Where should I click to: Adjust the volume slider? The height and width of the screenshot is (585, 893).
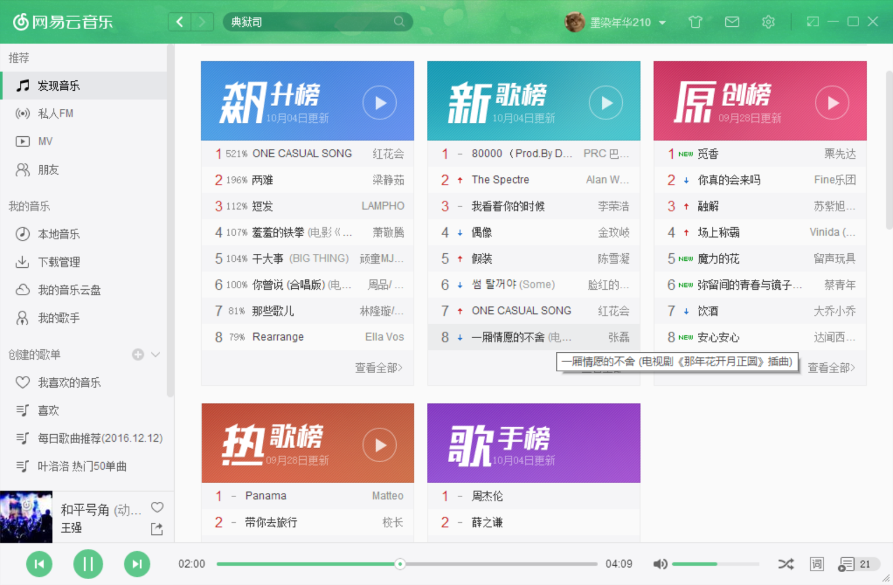715,564
